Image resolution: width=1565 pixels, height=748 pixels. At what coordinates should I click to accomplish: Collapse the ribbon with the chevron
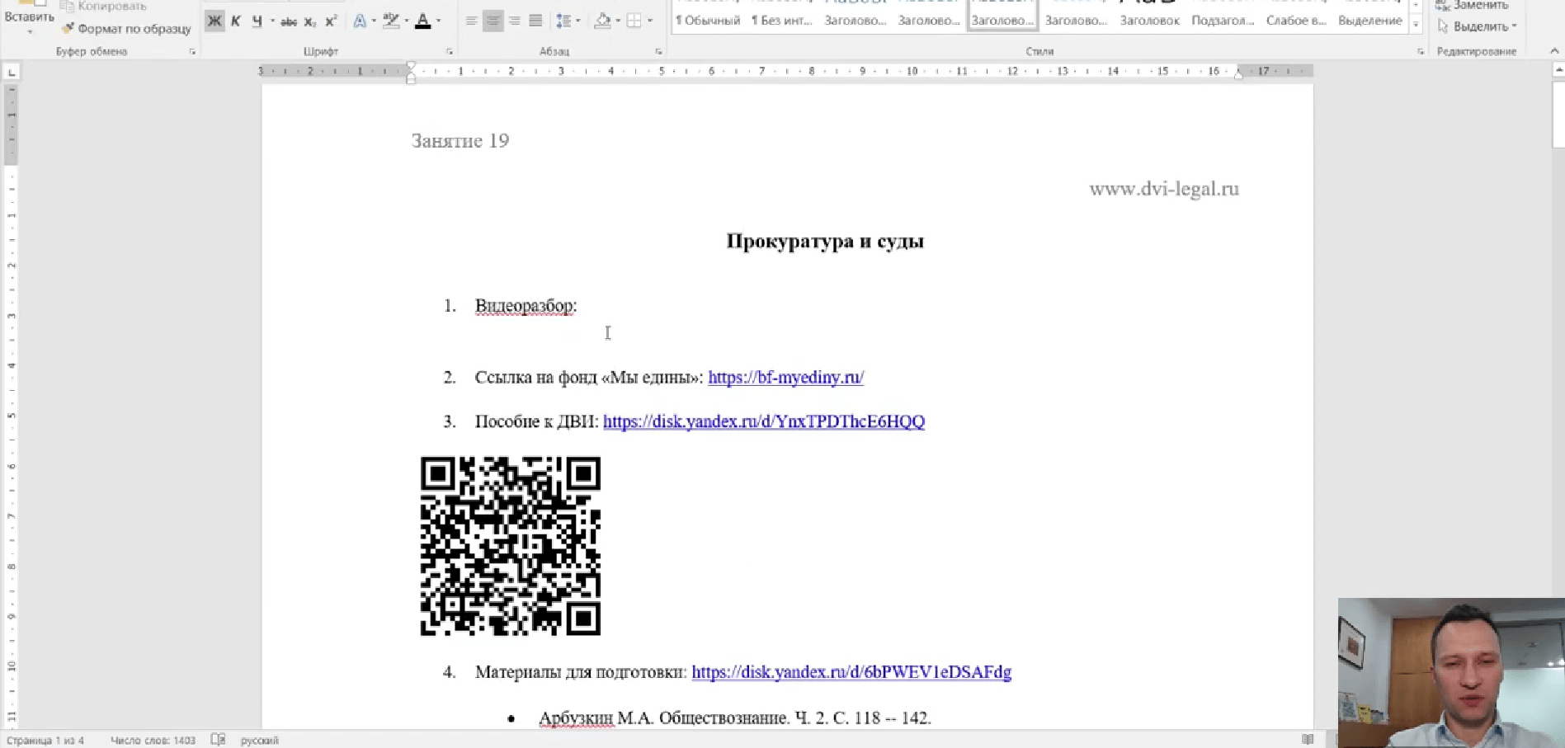pyautogui.click(x=1554, y=51)
